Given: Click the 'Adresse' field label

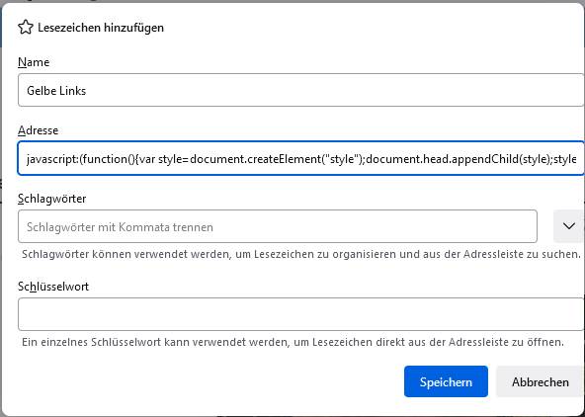Looking at the screenshot, I should (x=39, y=130).
